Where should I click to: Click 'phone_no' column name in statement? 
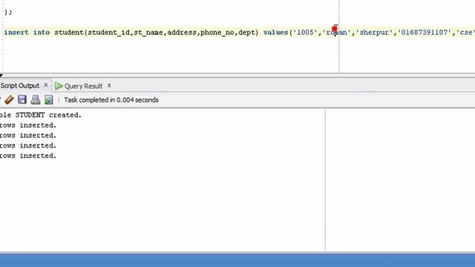click(x=217, y=33)
